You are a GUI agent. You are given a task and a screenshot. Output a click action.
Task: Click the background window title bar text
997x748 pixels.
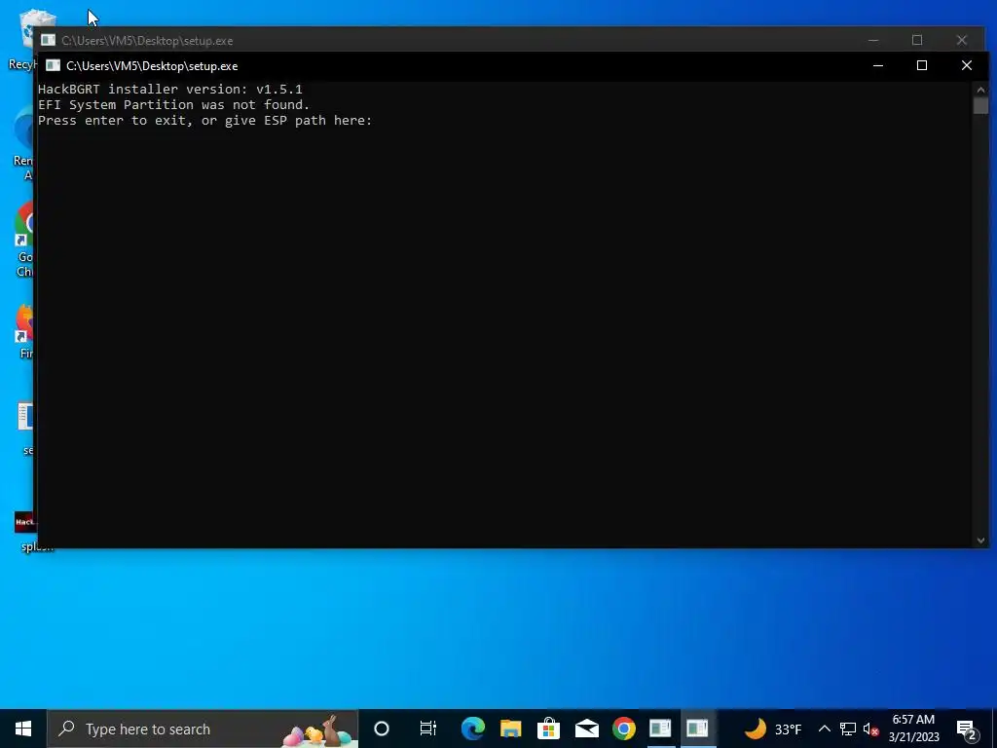(x=147, y=41)
